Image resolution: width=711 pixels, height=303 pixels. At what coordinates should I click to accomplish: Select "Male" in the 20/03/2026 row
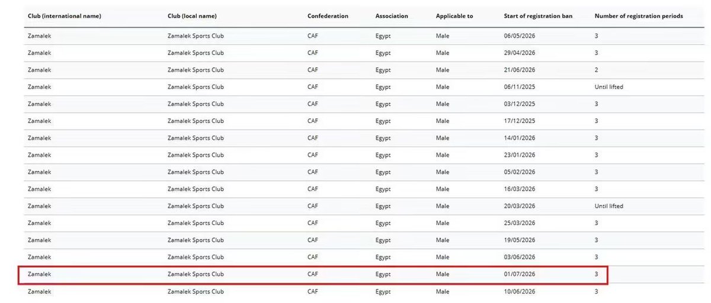pyautogui.click(x=443, y=206)
